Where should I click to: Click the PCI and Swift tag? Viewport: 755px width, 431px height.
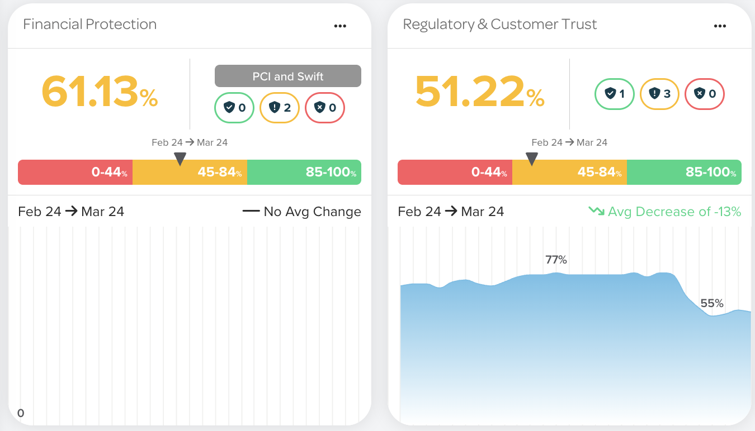pyautogui.click(x=287, y=76)
